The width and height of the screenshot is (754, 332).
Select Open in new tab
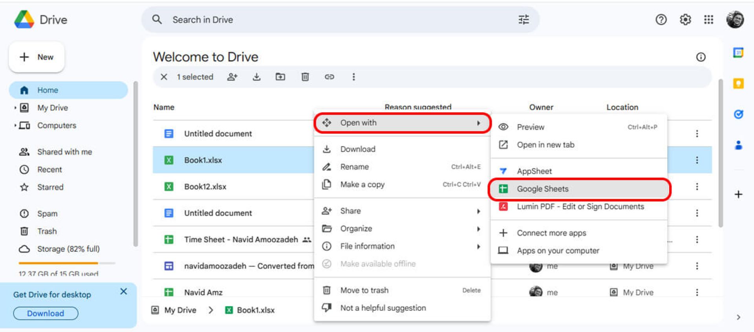point(579,145)
